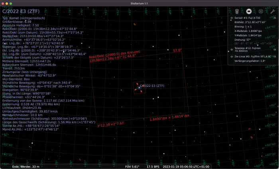Select next sensor after Fuji X-T30
Screen dimensions: 279x169
275,18
